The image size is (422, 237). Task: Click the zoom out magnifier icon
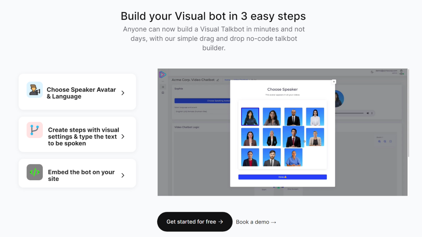(385, 142)
